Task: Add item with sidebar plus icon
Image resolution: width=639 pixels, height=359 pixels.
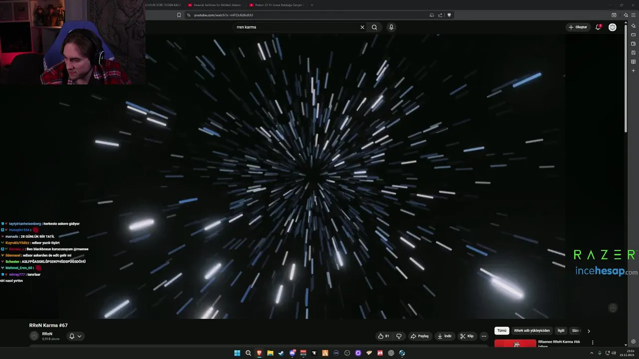Action: [634, 71]
